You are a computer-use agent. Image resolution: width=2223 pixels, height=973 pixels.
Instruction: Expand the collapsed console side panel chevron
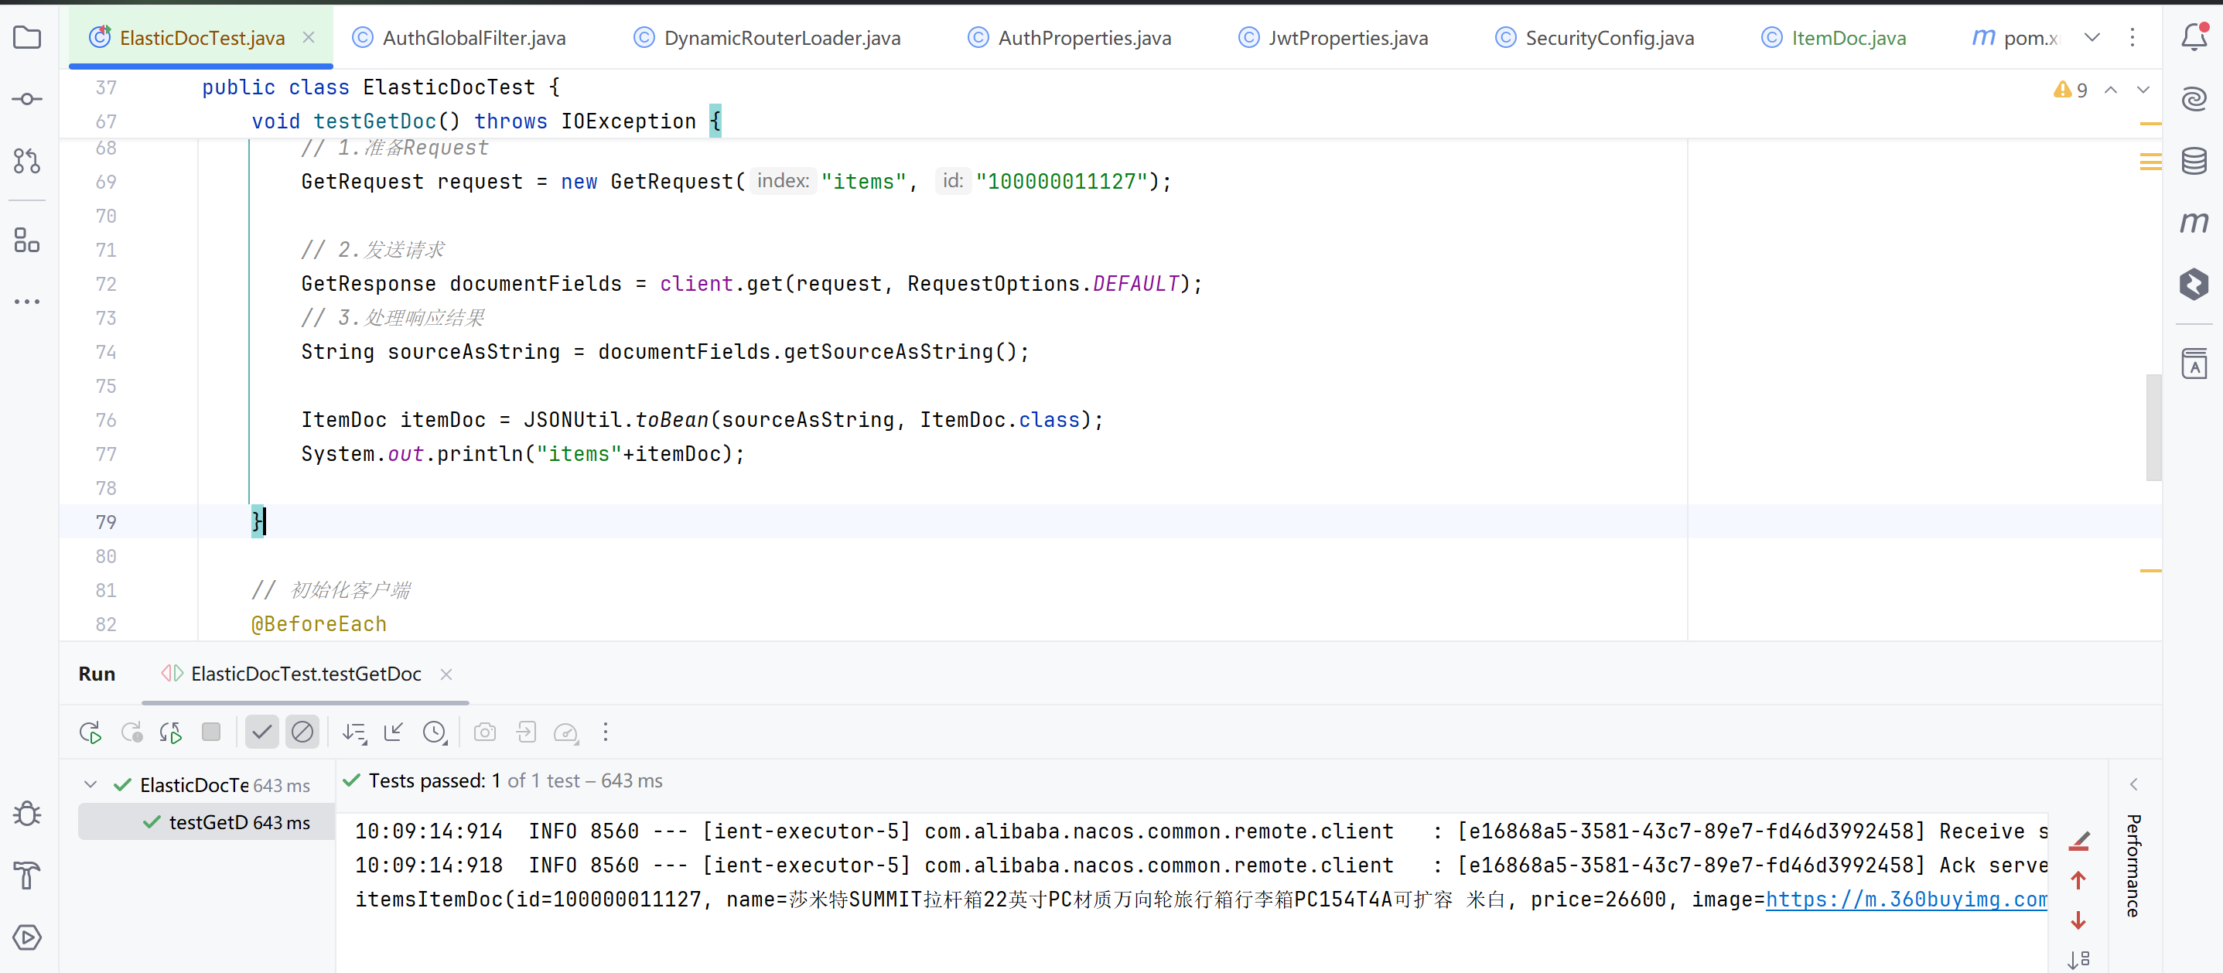(x=2133, y=784)
